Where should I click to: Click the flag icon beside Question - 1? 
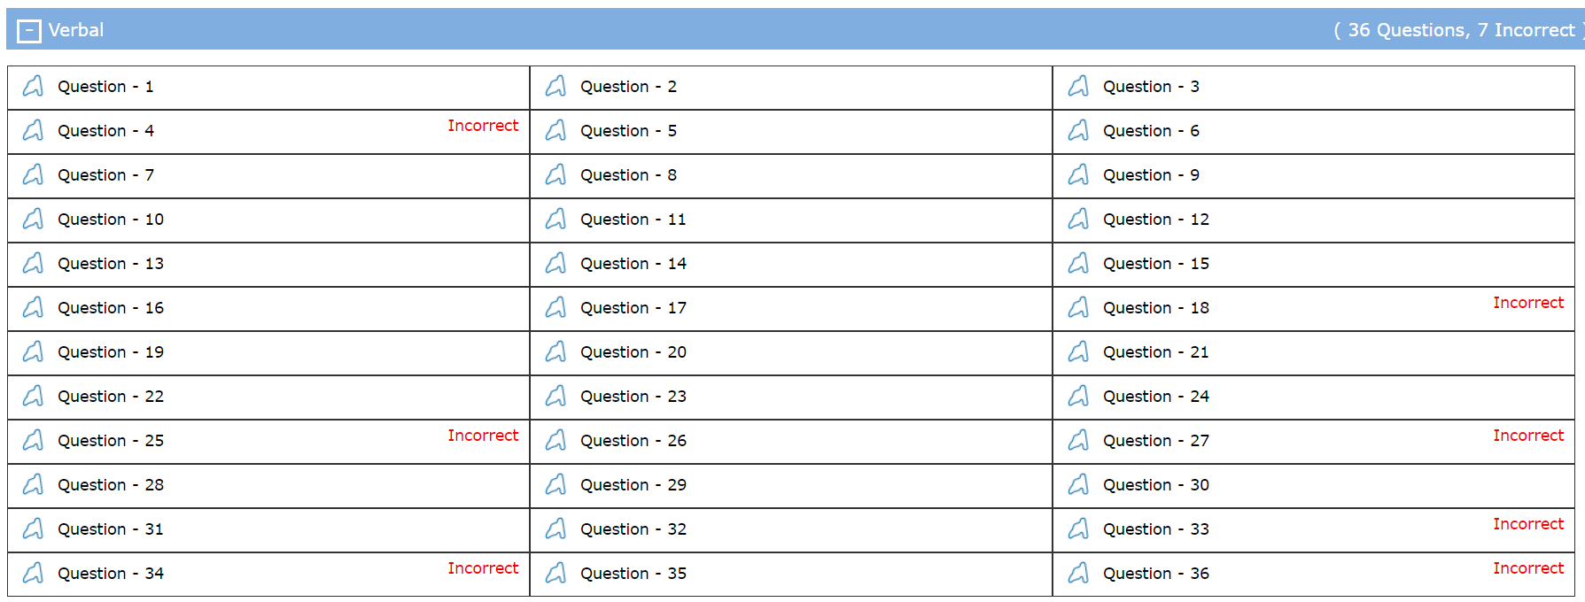(x=33, y=86)
